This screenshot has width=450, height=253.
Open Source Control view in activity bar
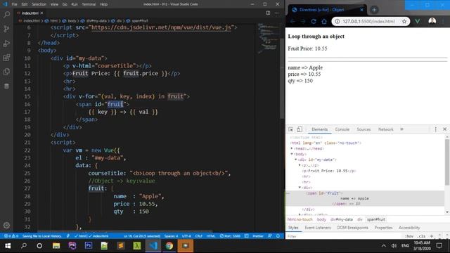[6, 29]
